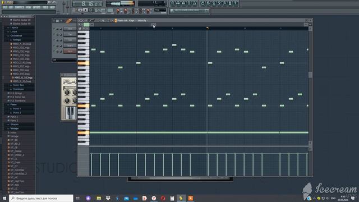This screenshot has height=202, width=359.
Task: Mute the first channel via its green LED
Action: coord(54,29)
